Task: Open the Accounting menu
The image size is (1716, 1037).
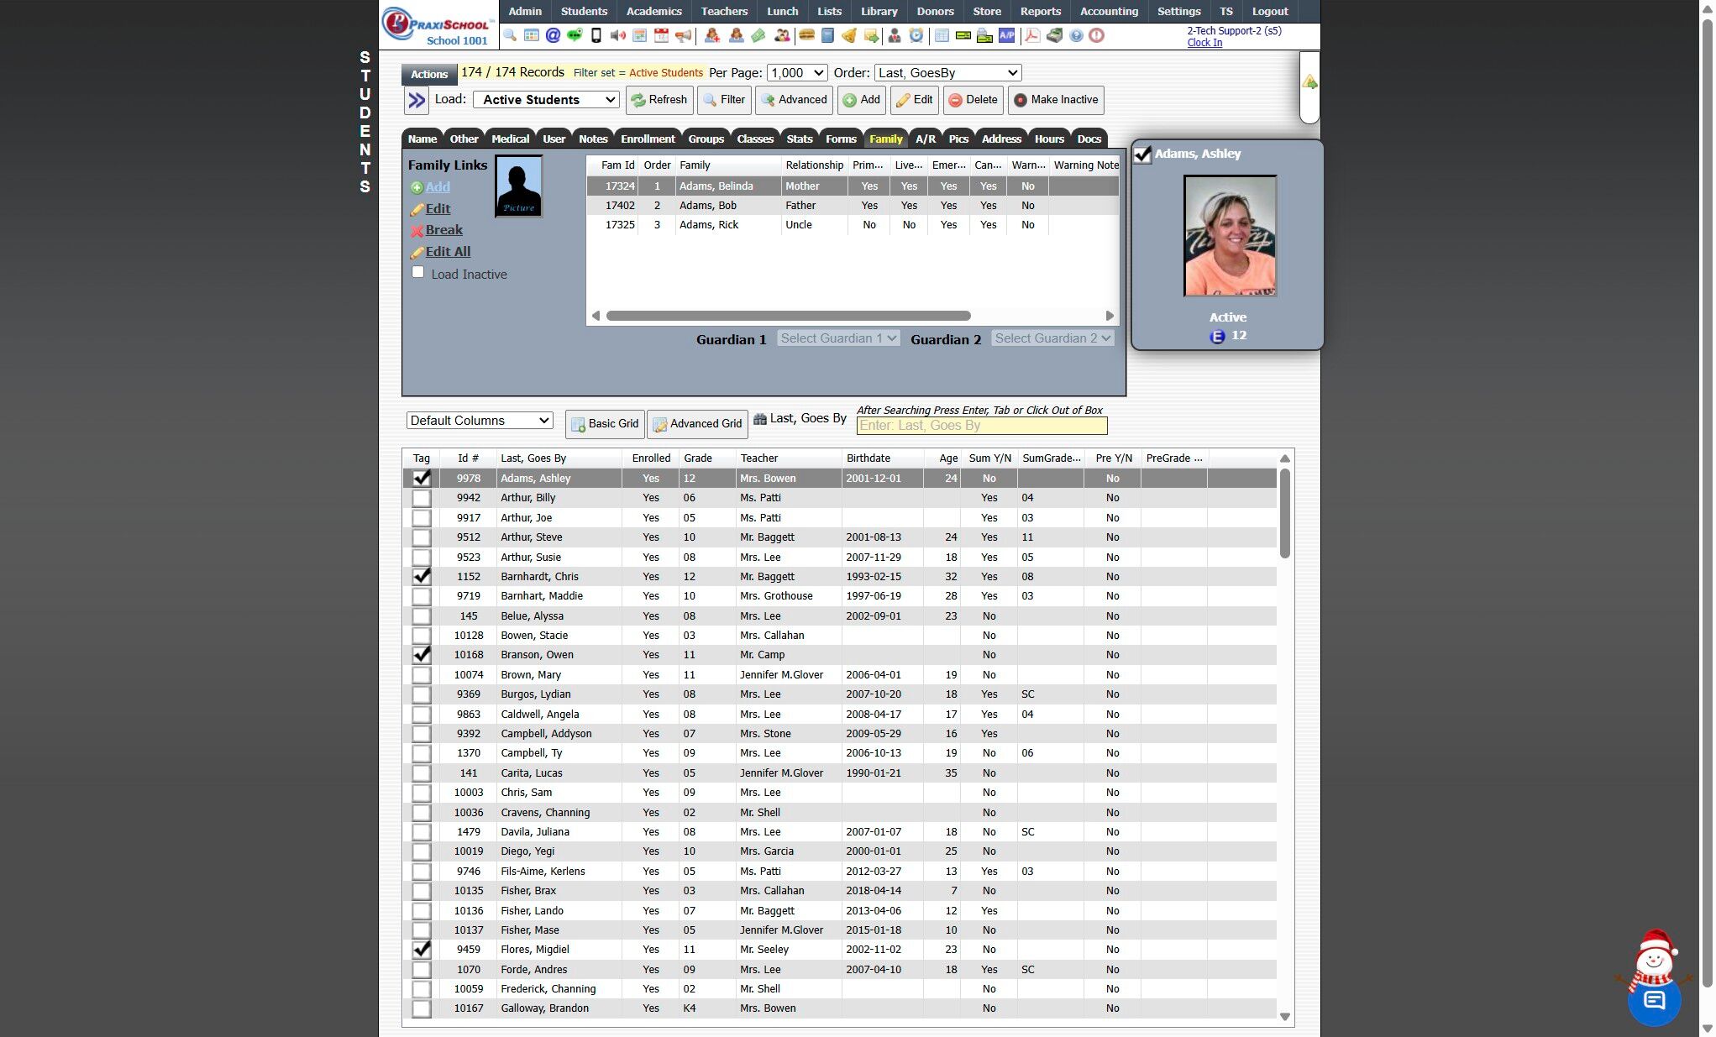Action: 1109,12
